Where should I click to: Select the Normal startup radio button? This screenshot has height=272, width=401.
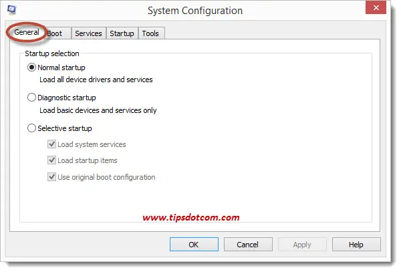[x=31, y=67]
